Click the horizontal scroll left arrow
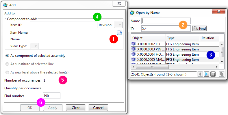The height and width of the screenshot is (115, 228). [133, 67]
